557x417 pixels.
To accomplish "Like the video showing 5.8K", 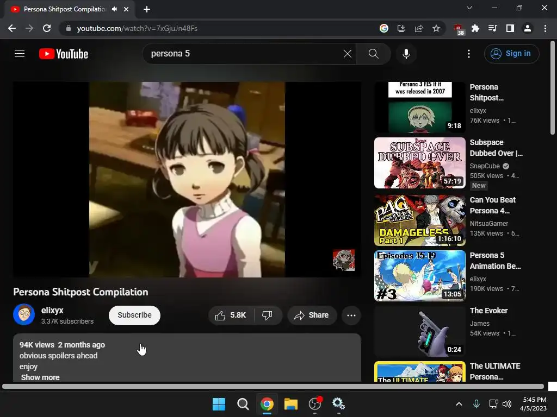I will [231, 315].
